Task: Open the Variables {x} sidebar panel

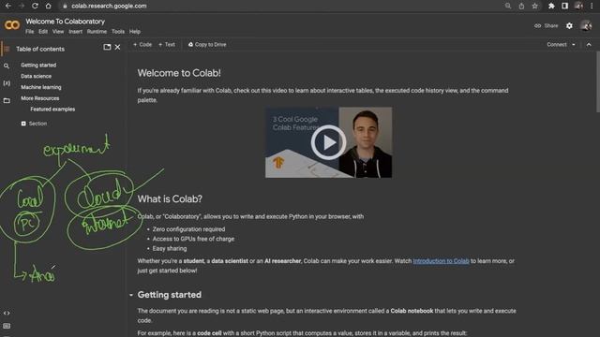Action: click(7, 83)
